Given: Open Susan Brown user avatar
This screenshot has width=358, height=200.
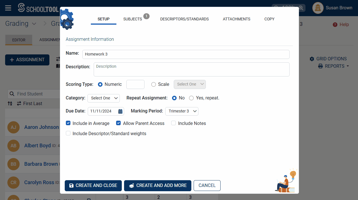Looking at the screenshot, I should pos(318,8).
